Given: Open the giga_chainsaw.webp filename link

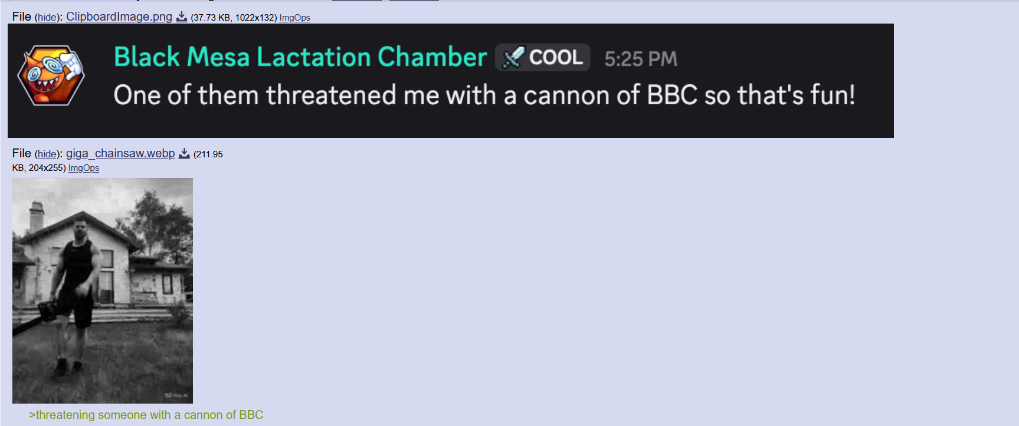Looking at the screenshot, I should pos(120,153).
